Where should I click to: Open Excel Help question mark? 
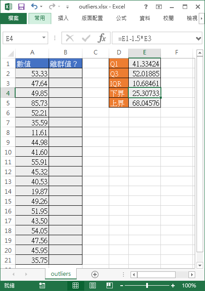pos(146,7)
